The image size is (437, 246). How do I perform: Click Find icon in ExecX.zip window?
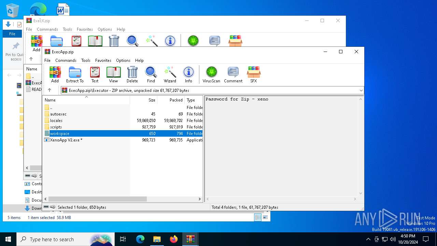point(132,41)
